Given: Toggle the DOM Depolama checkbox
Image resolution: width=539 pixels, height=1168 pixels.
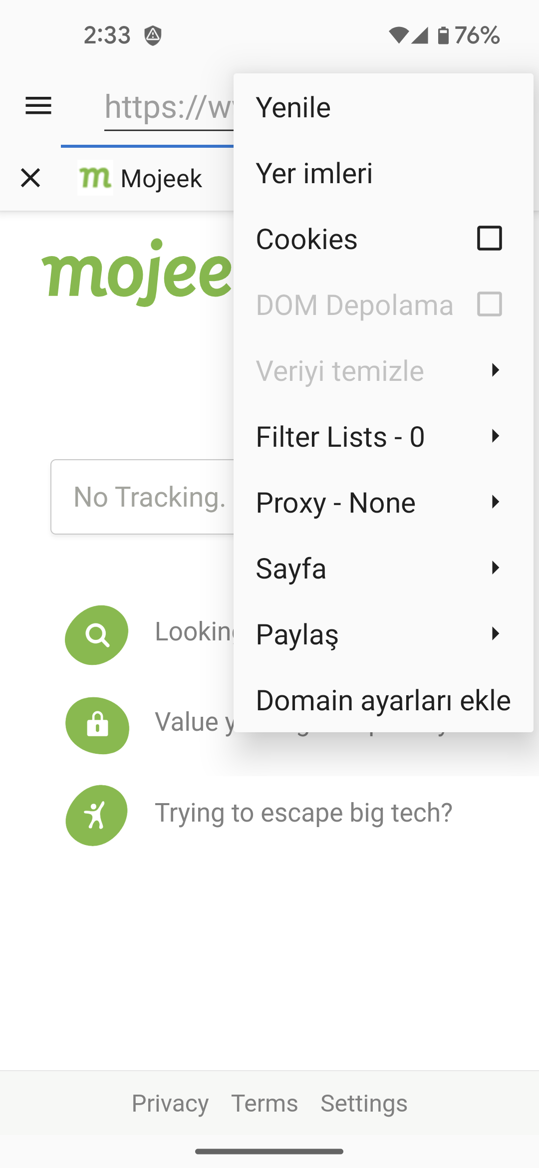Looking at the screenshot, I should click(489, 304).
